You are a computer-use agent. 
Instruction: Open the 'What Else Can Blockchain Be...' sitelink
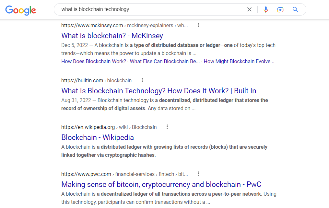[x=165, y=61]
